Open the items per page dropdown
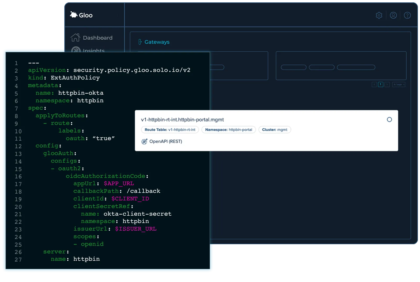 [399, 84]
